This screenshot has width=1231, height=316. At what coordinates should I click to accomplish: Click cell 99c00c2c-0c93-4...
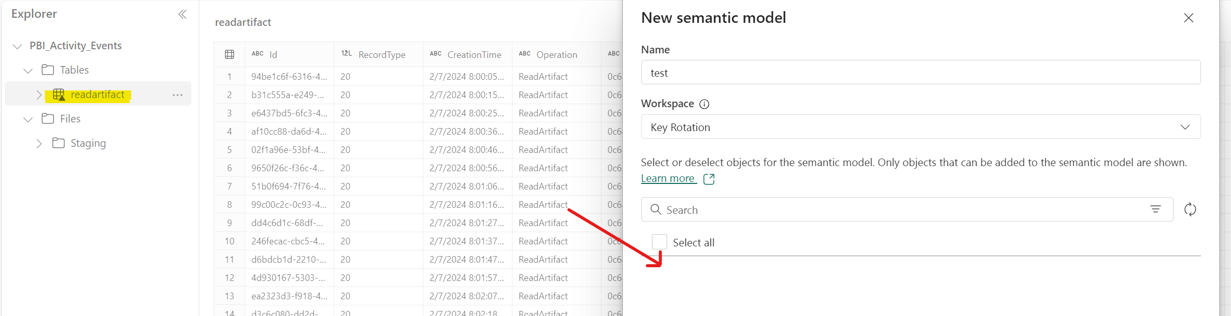click(289, 205)
